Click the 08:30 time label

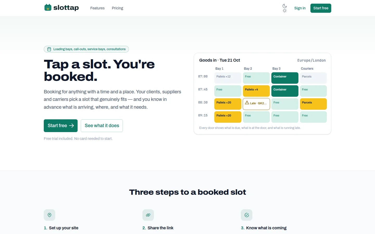pos(203,102)
